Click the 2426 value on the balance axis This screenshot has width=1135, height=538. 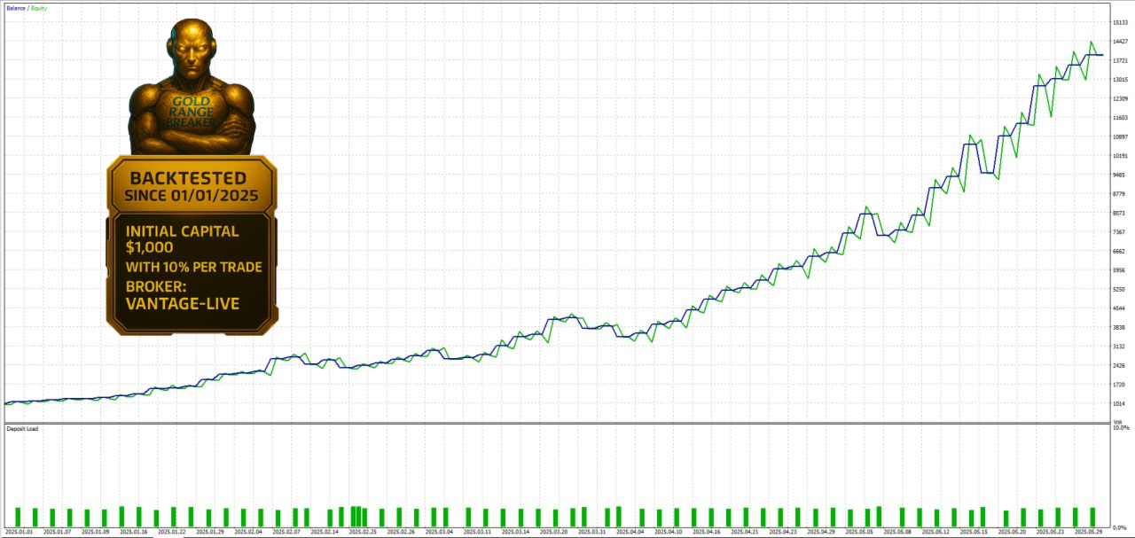(1119, 366)
